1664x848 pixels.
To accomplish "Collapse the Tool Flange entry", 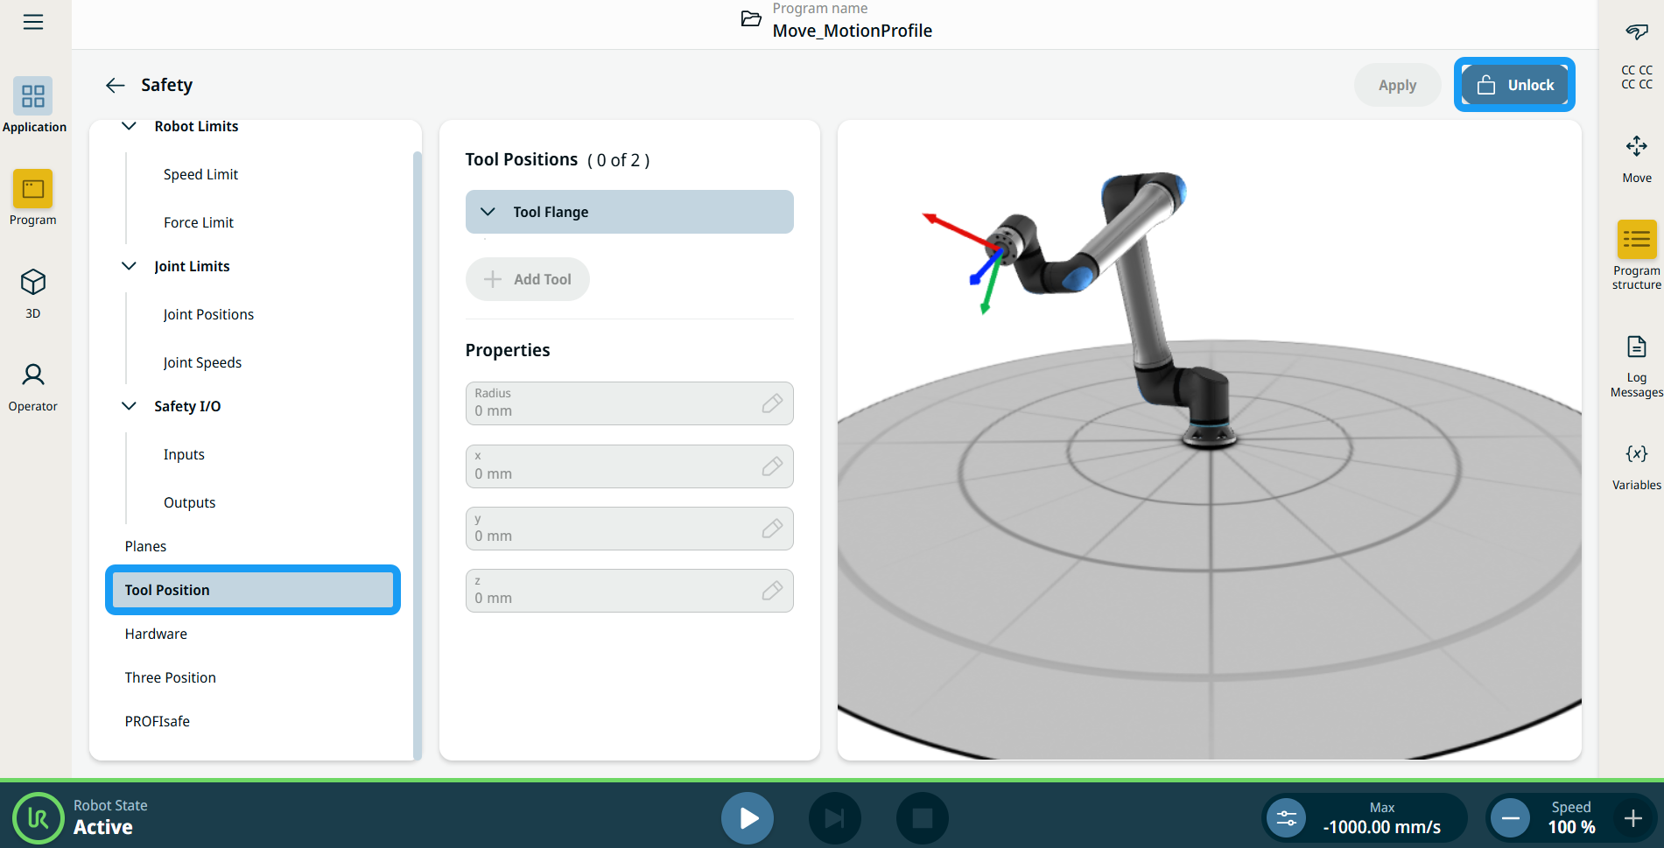I will (488, 212).
